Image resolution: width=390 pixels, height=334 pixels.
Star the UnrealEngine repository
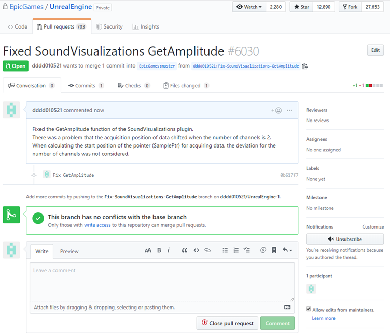coord(301,7)
